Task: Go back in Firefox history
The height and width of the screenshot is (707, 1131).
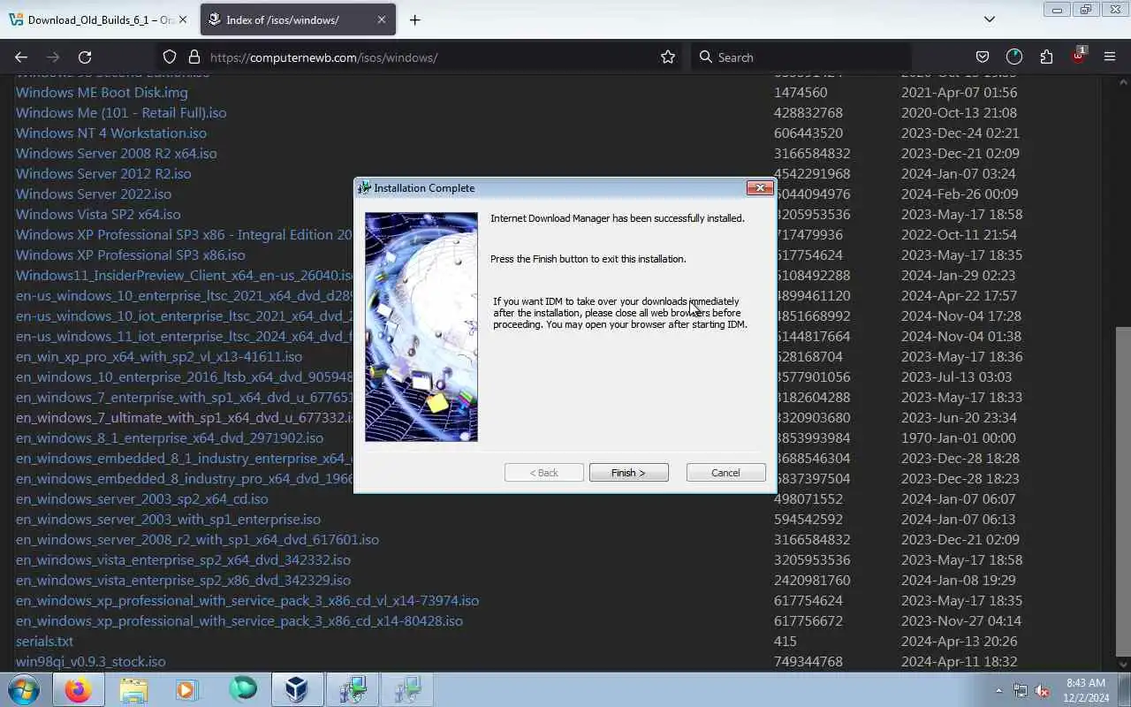Action: click(x=21, y=57)
